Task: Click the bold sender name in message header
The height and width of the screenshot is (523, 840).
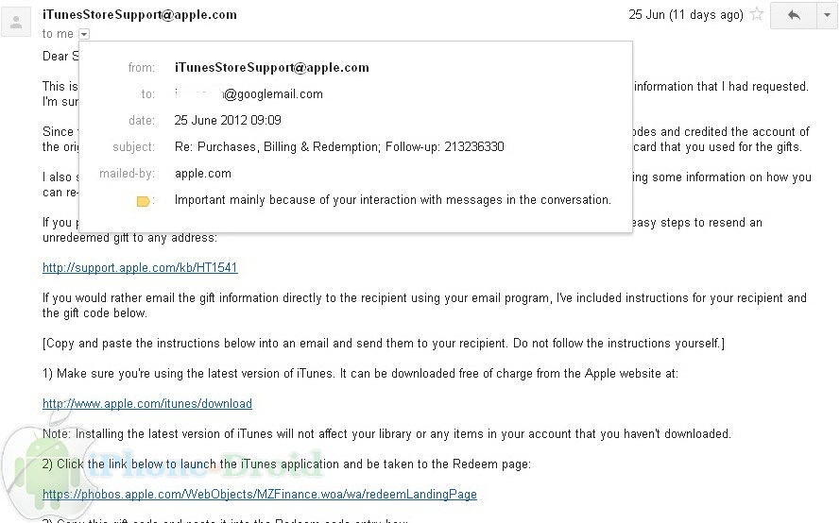Action: (x=140, y=15)
